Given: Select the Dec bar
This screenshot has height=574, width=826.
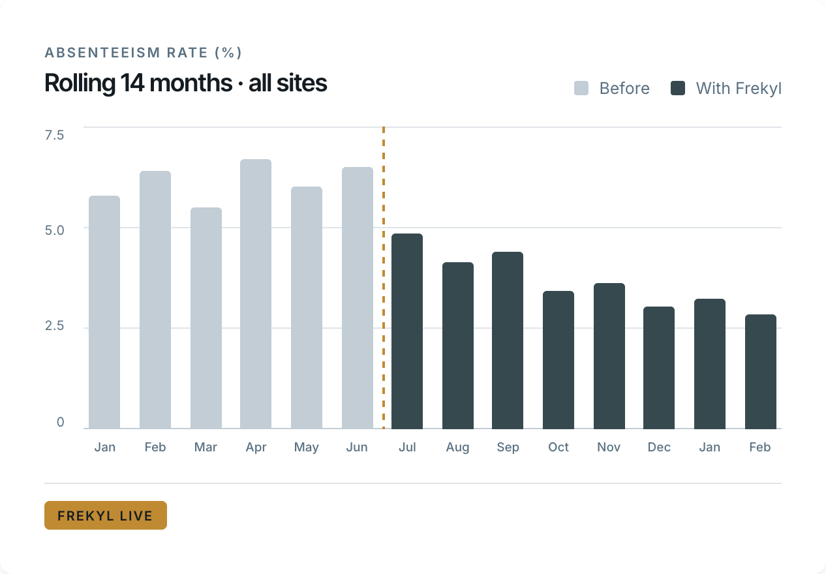Looking at the screenshot, I should pos(659,368).
